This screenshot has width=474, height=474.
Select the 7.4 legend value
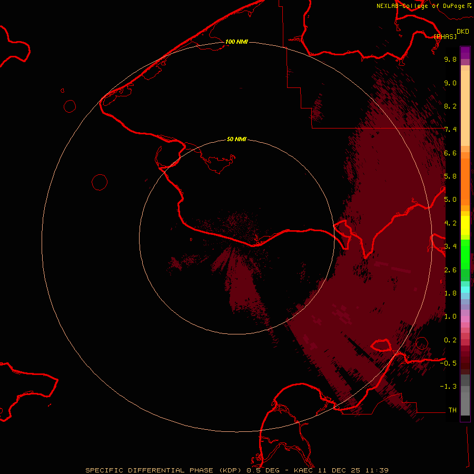click(x=450, y=130)
